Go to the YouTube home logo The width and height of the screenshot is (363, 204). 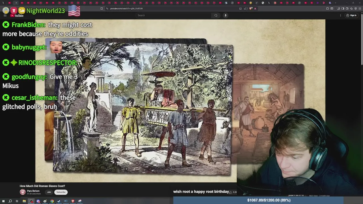[17, 16]
